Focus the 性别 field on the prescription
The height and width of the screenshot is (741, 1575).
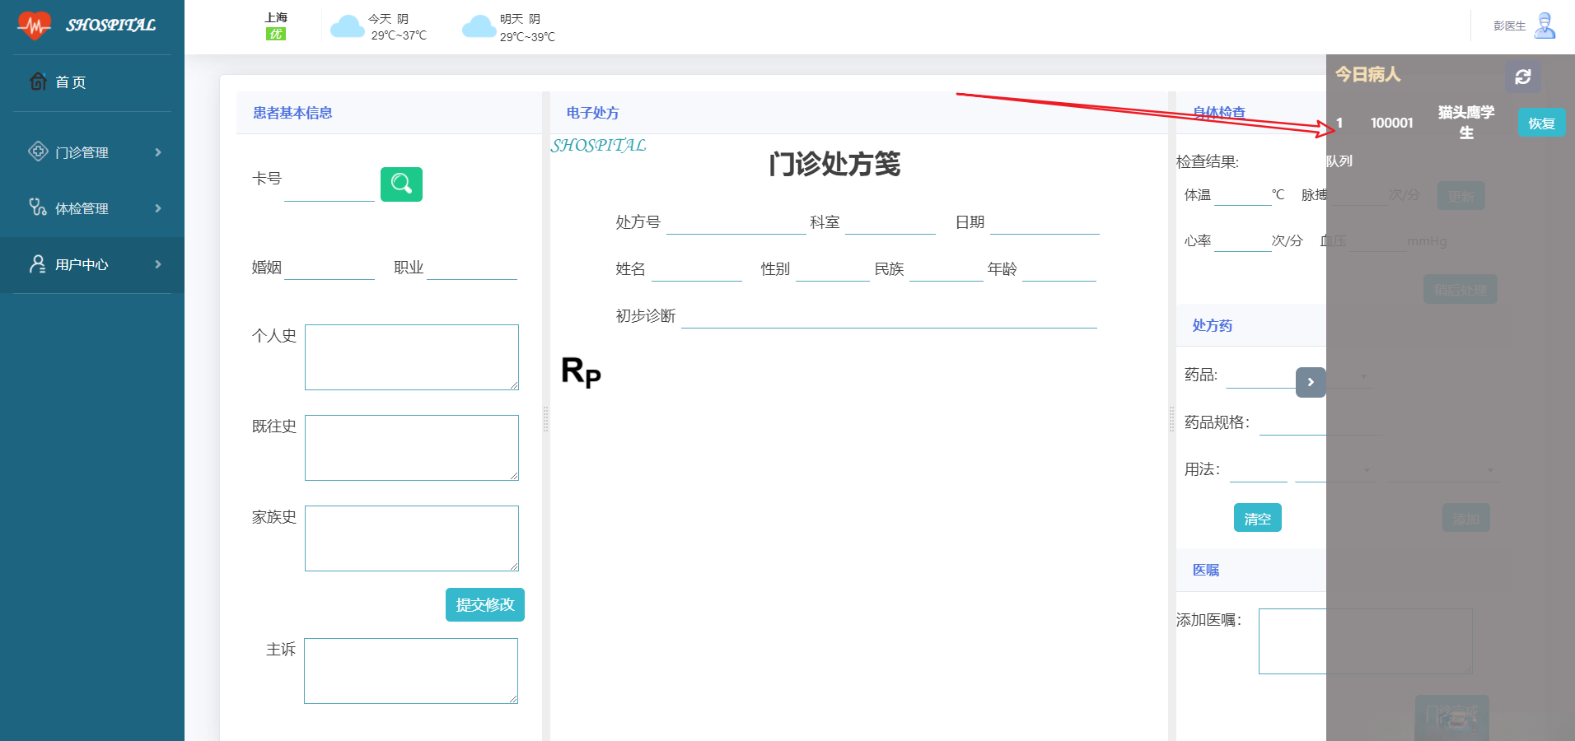[x=833, y=269]
